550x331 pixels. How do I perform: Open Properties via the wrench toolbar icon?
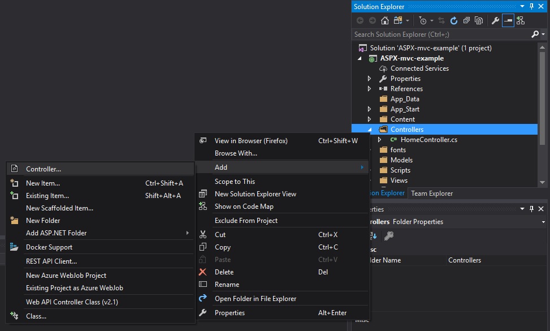pos(495,20)
